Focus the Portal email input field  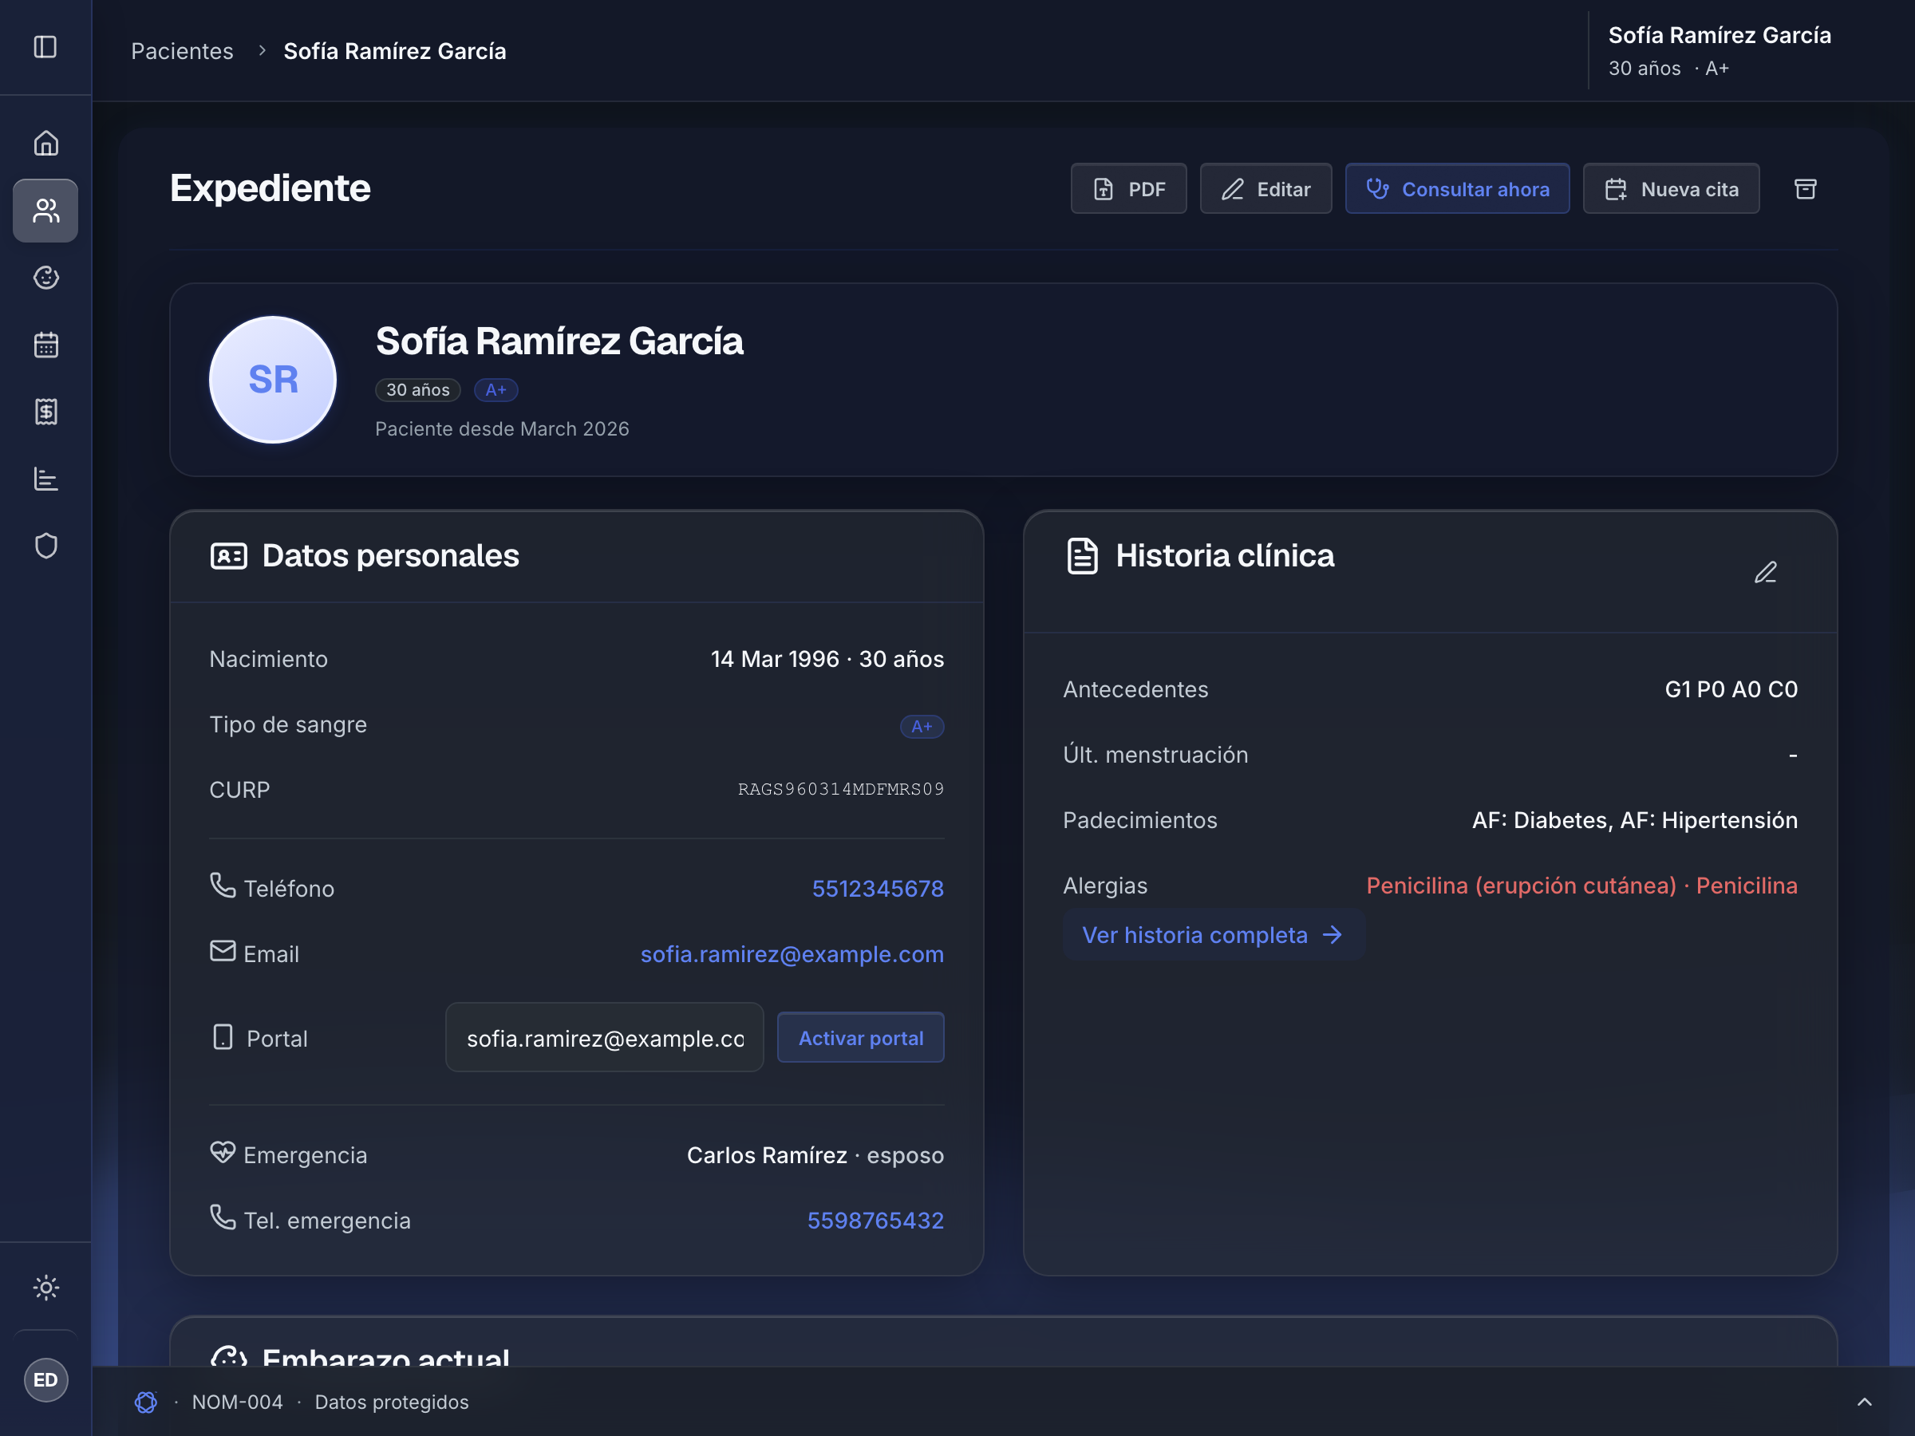click(604, 1037)
